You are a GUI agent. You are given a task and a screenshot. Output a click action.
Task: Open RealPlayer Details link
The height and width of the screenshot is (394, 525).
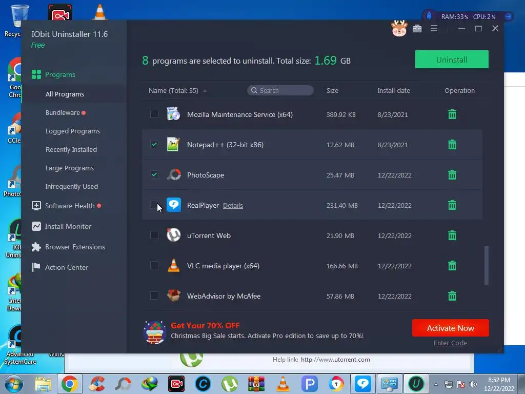(233, 205)
